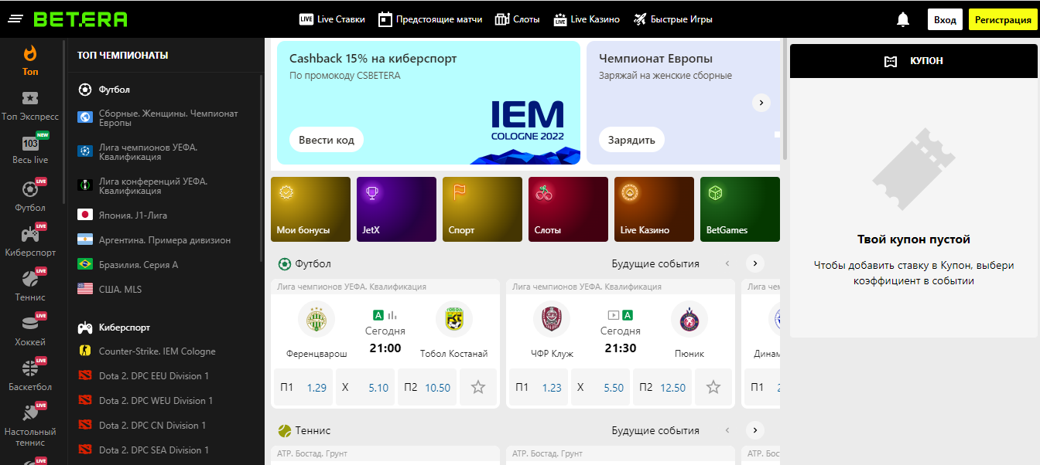The height and width of the screenshot is (465, 1040).
Task: Show next Теннис events with the right chevron
Action: coord(755,430)
